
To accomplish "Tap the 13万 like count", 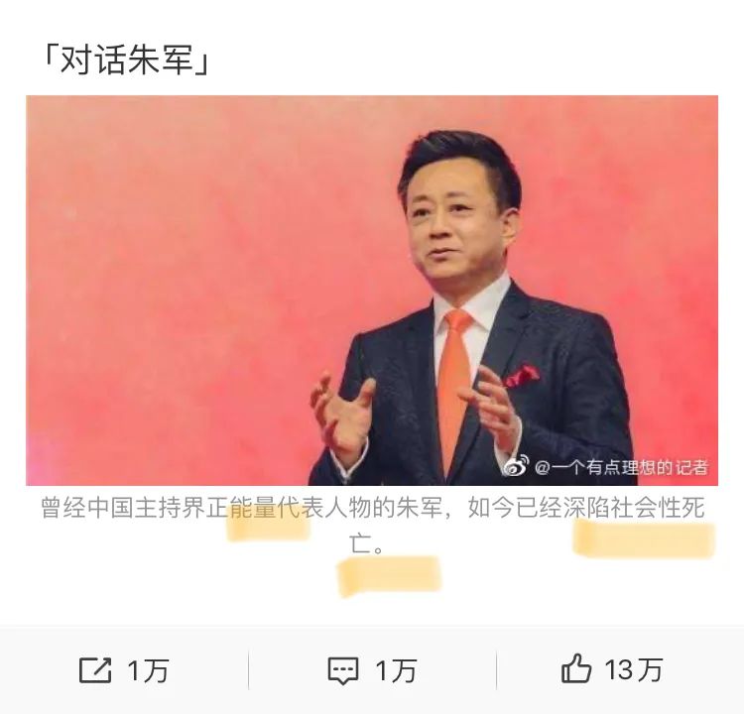I will [x=633, y=670].
